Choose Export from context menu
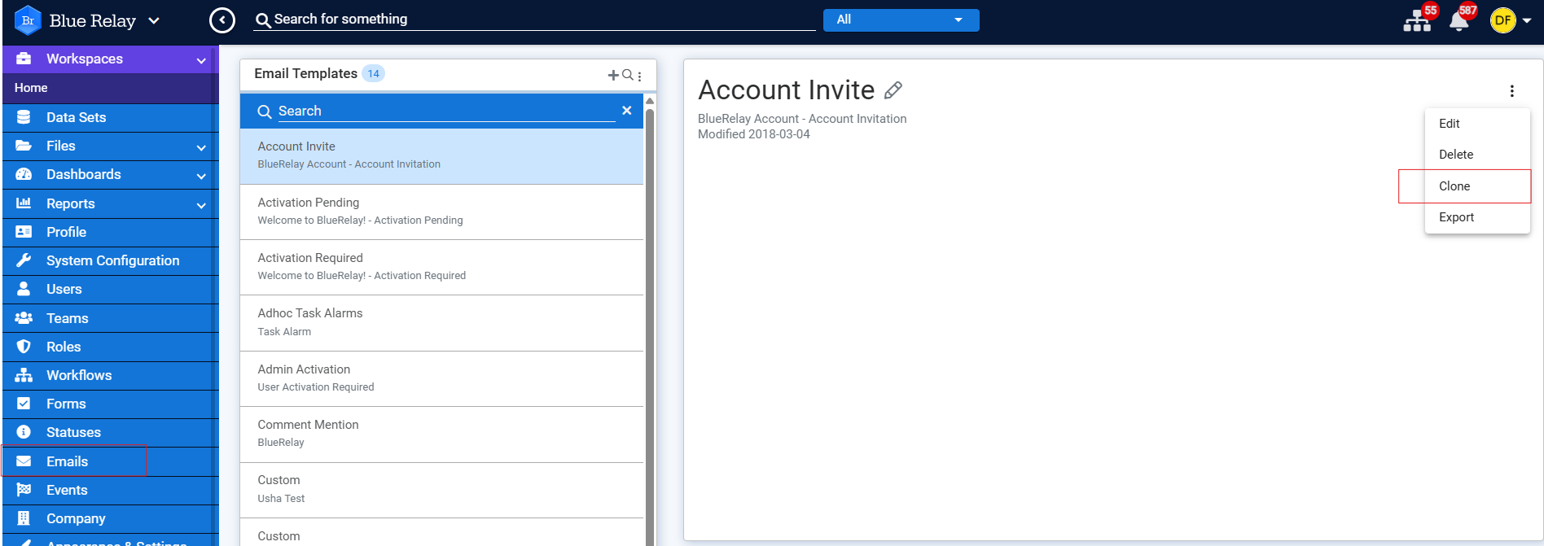This screenshot has height=546, width=1544. 1477,217
